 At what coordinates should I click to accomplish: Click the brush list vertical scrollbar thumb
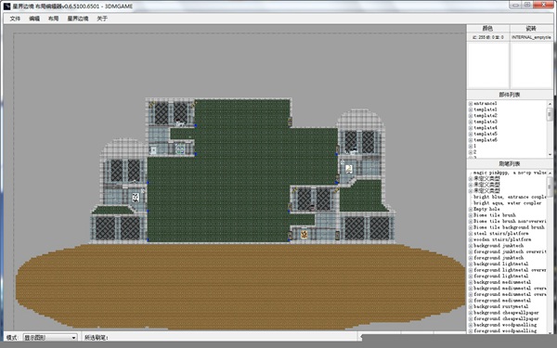pyautogui.click(x=550, y=186)
